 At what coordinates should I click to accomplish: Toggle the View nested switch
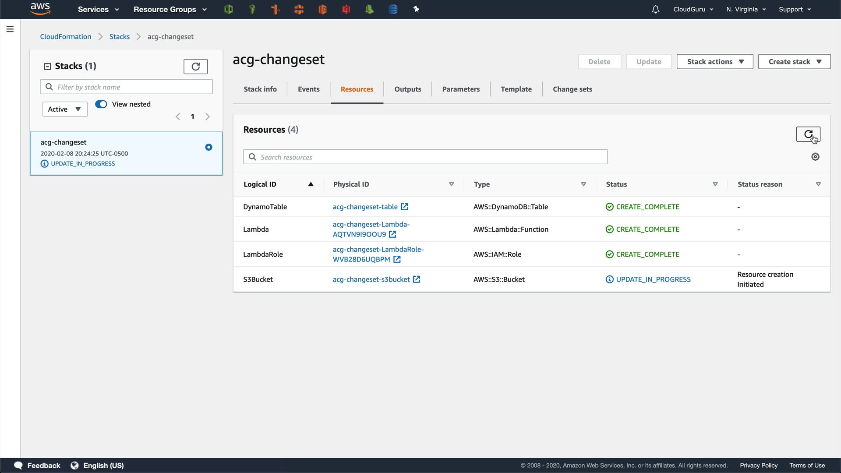click(x=101, y=104)
